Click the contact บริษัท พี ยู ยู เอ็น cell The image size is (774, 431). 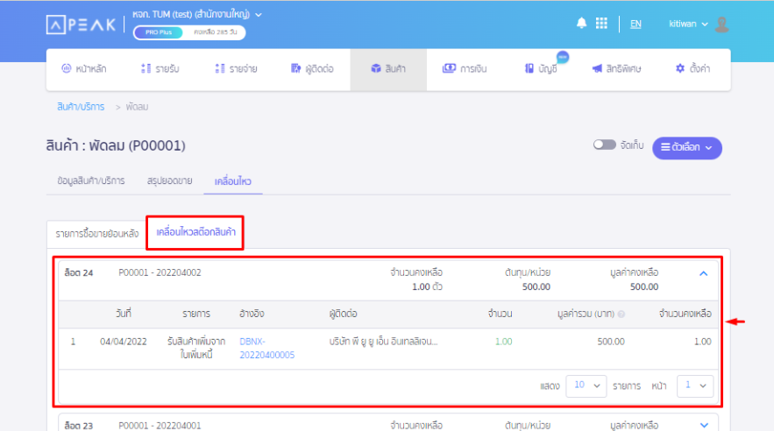pyautogui.click(x=384, y=342)
